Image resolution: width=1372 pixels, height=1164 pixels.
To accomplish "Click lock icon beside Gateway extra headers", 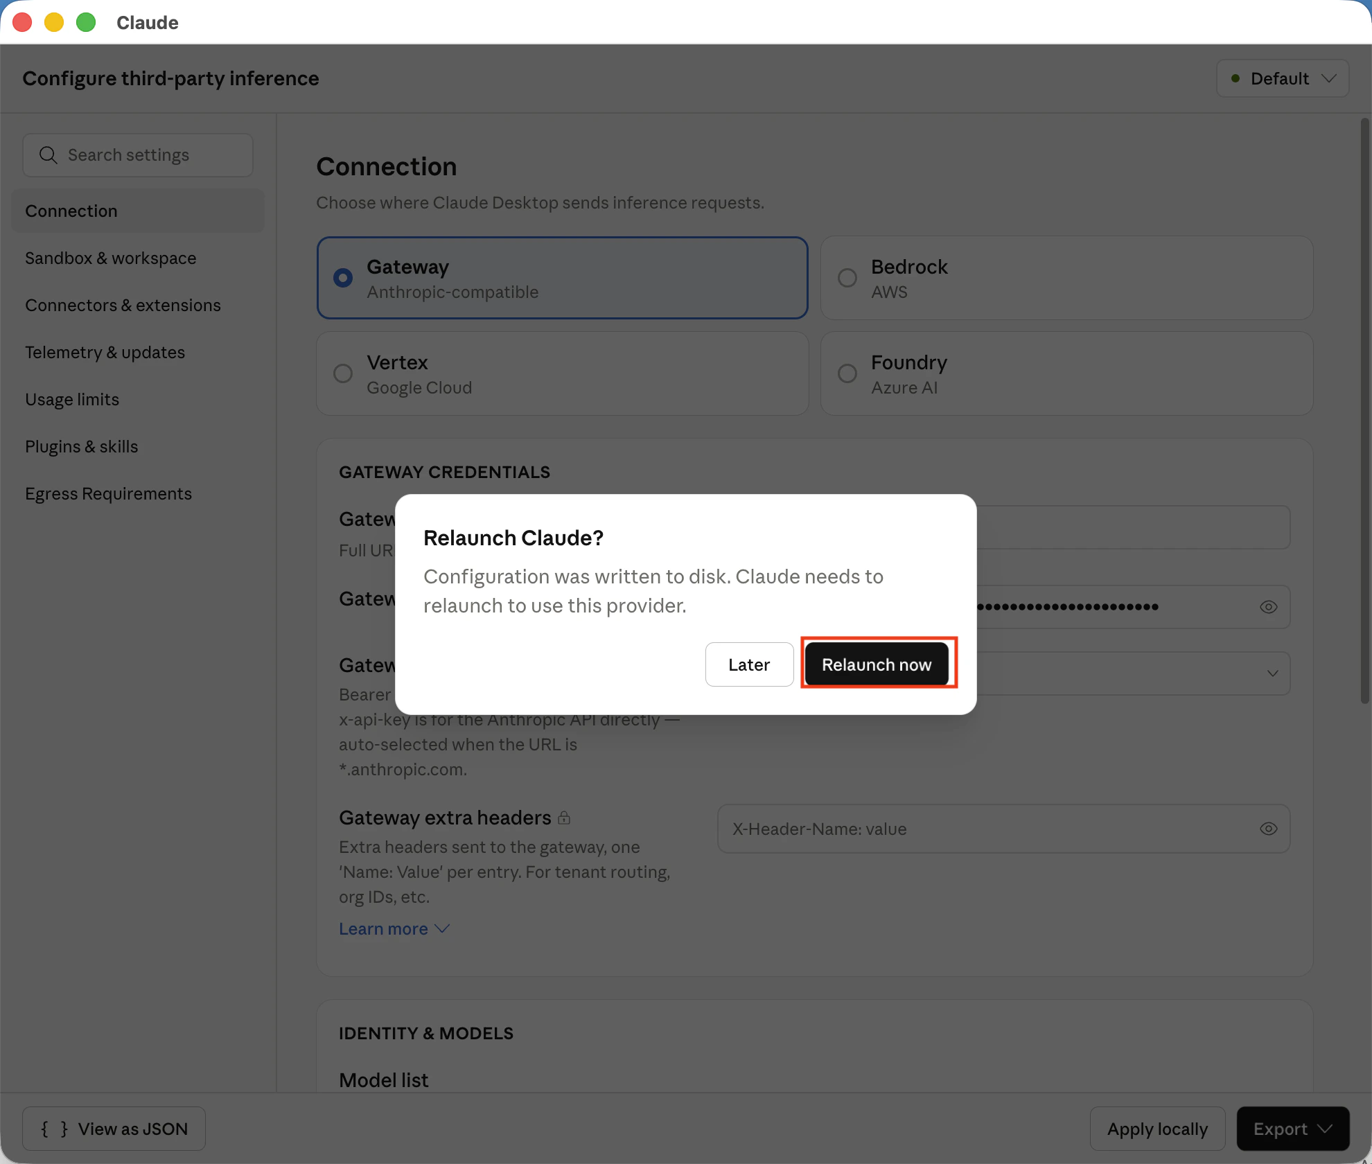I will coord(564,818).
